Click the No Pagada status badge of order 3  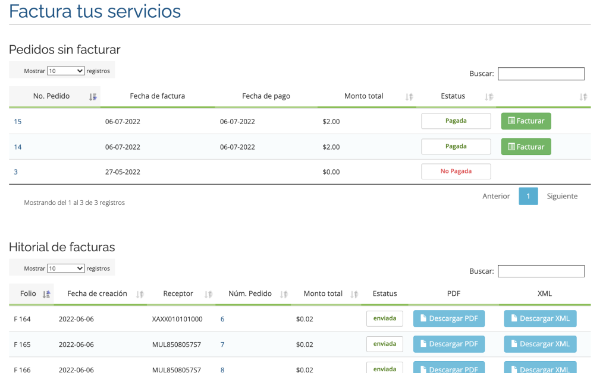456,172
